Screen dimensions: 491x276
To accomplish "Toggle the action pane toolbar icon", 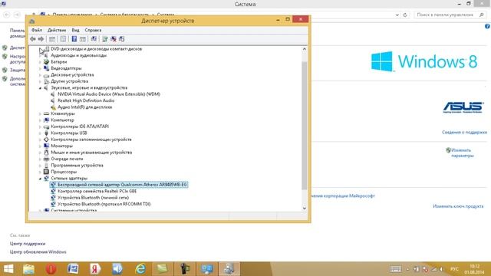I will [x=83, y=39].
